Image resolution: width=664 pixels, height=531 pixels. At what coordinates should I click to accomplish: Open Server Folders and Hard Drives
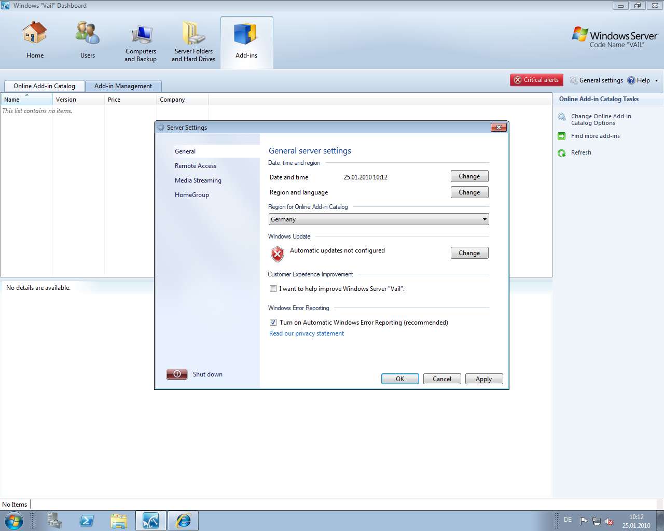click(193, 42)
